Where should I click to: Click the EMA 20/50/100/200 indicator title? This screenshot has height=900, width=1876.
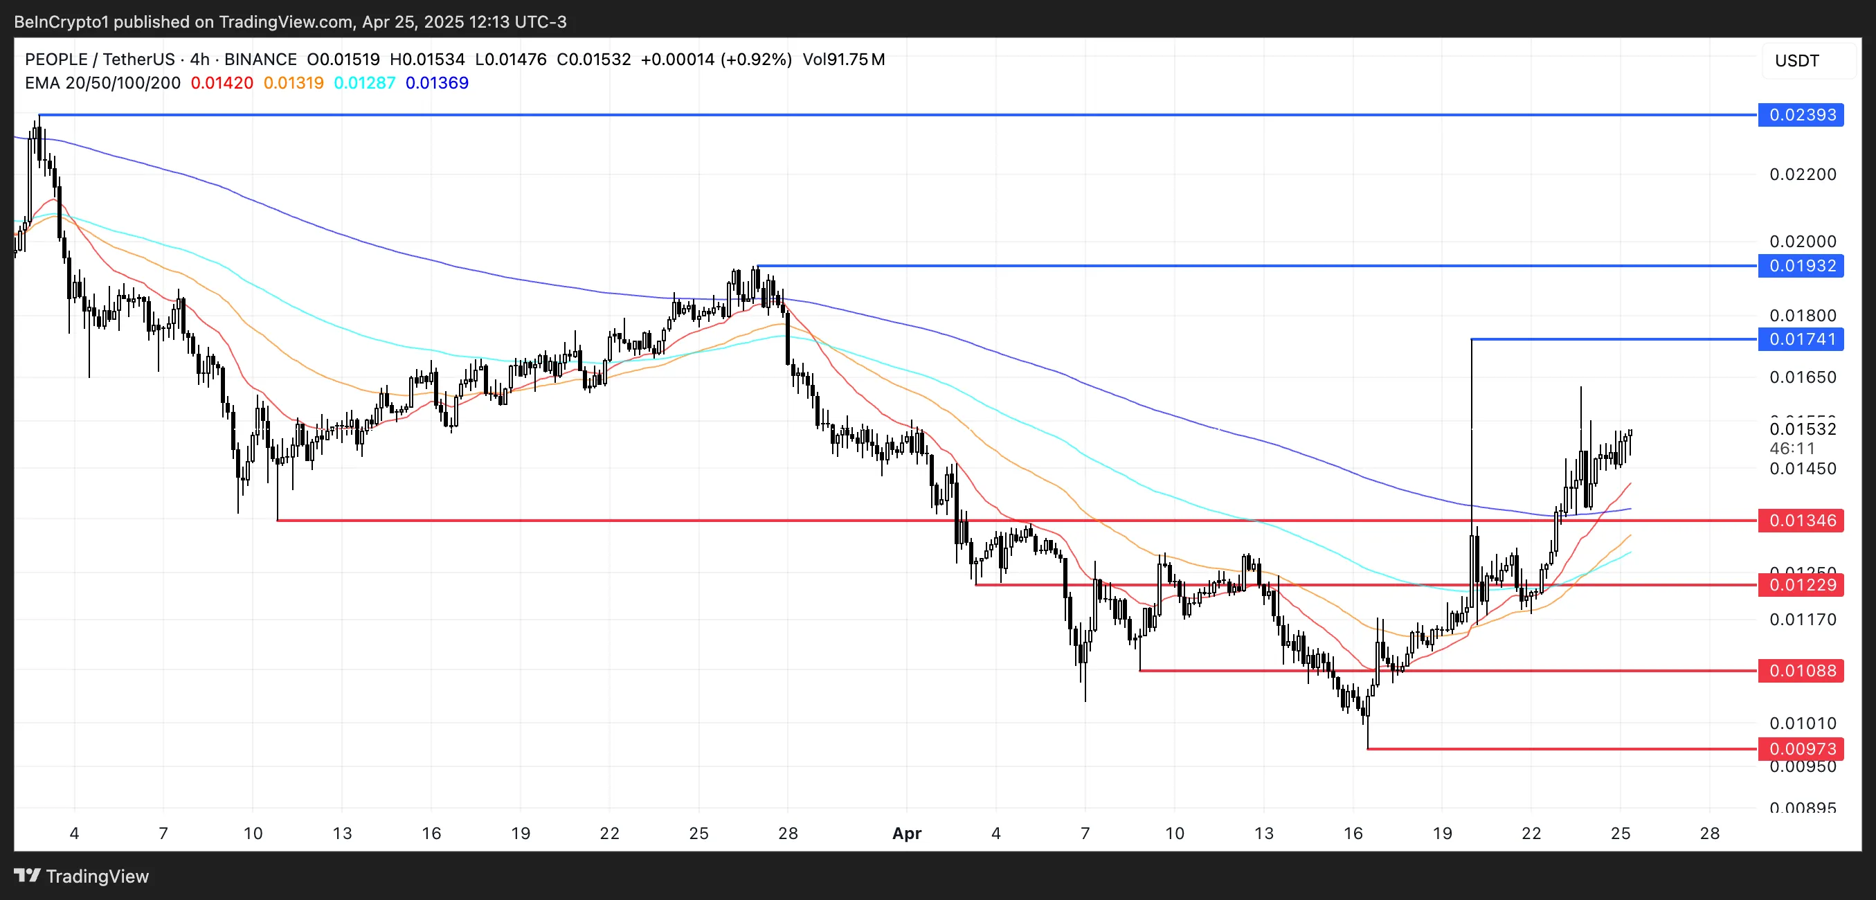(102, 83)
